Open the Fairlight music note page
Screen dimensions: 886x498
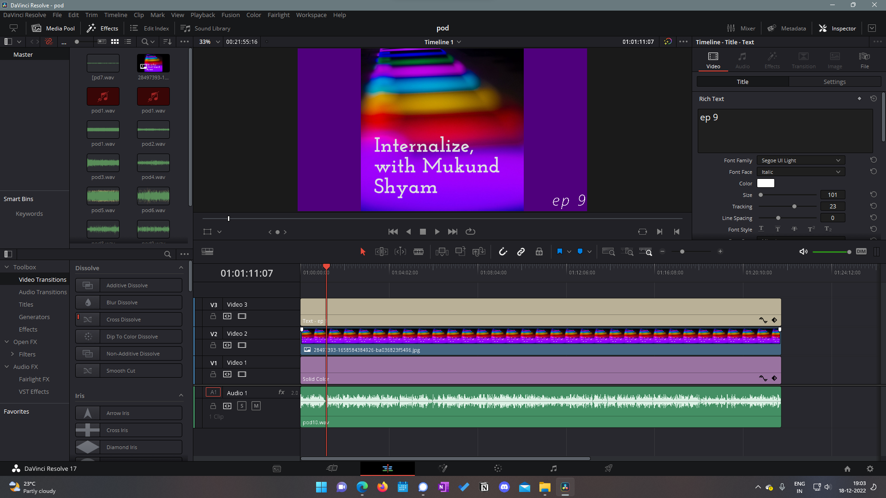553,468
